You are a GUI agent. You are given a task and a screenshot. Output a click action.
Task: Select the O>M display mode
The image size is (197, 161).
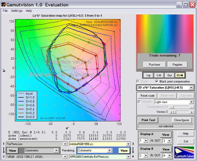180,75
